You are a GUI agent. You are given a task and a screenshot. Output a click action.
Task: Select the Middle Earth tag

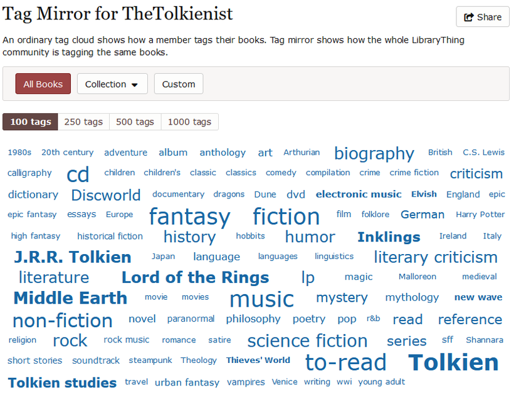(70, 298)
